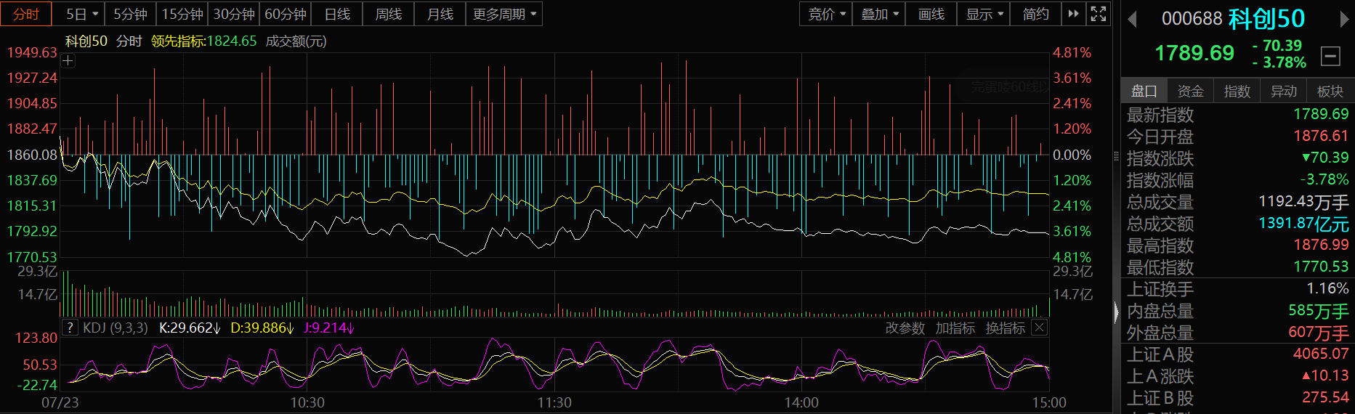Open the 5日 period dropdown
This screenshot has width=1355, height=414.
click(82, 14)
